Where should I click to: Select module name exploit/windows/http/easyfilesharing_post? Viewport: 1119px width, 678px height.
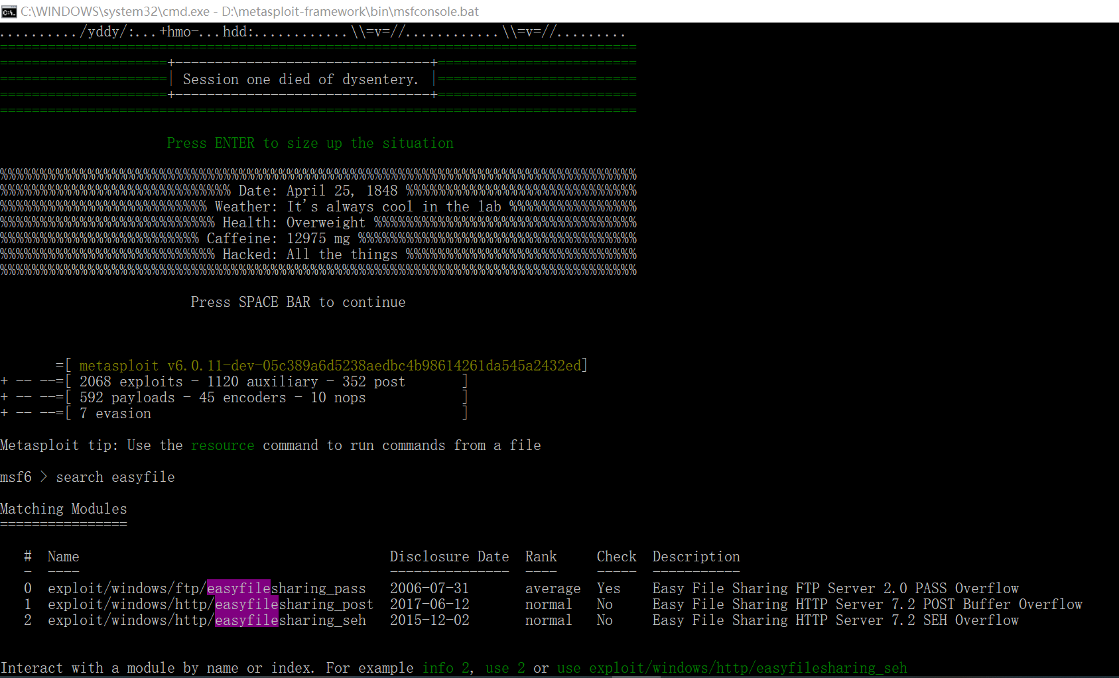point(210,604)
